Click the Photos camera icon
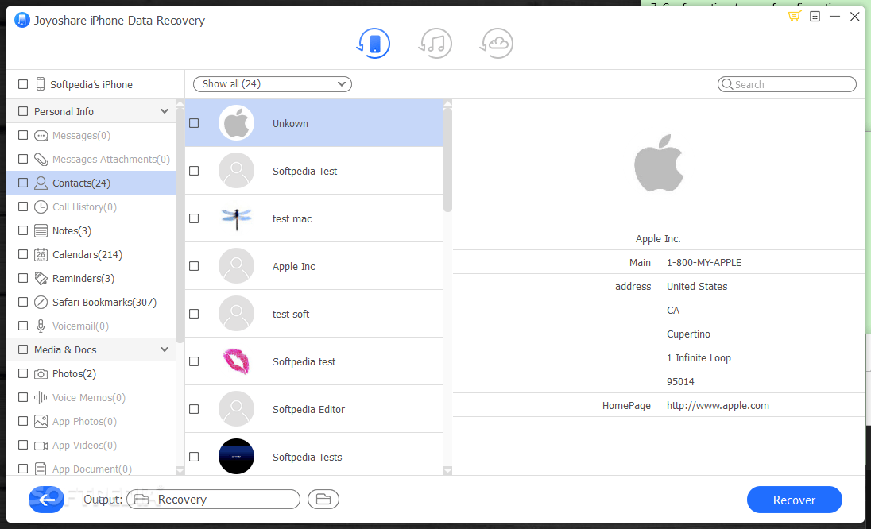This screenshot has width=871, height=529. click(x=41, y=374)
